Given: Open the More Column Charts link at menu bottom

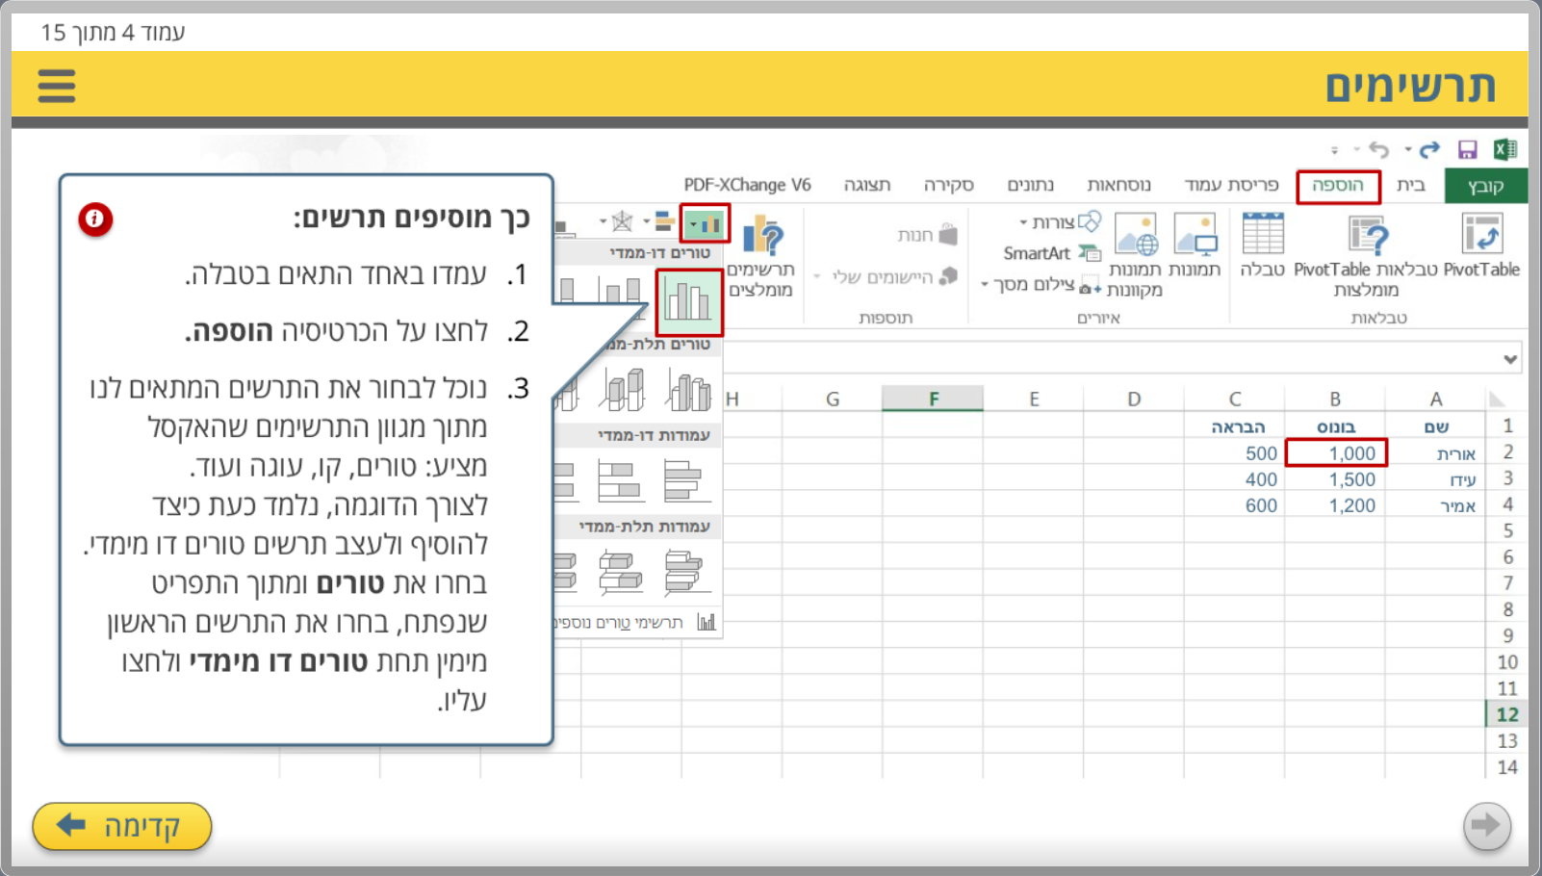Looking at the screenshot, I should point(640,623).
